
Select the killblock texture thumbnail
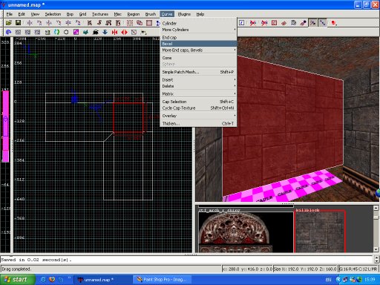point(320,232)
